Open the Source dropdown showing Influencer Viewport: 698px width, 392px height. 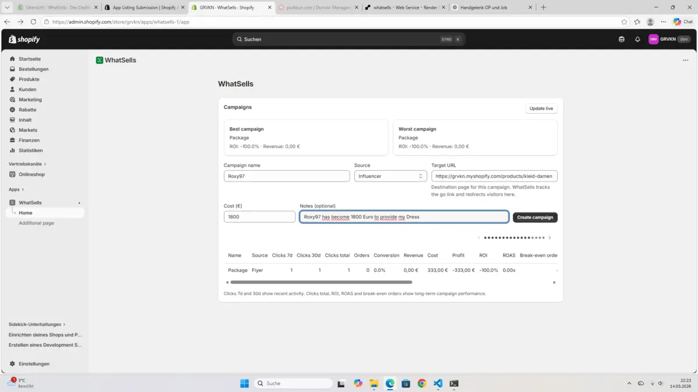coord(390,176)
